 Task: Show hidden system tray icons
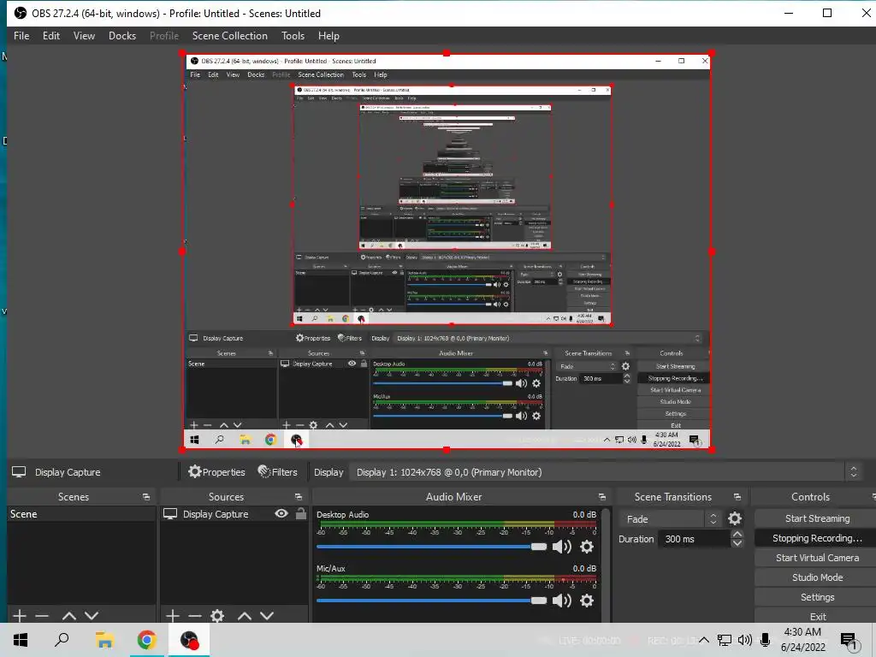click(704, 640)
